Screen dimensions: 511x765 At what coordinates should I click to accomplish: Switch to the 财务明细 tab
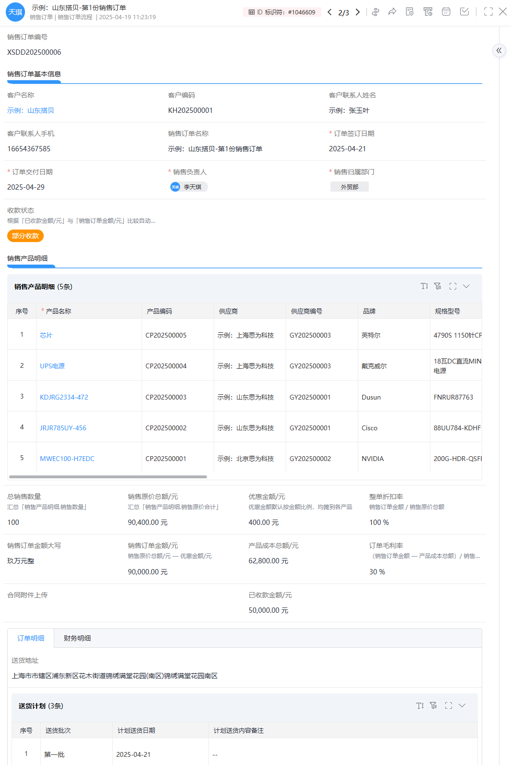(77, 638)
